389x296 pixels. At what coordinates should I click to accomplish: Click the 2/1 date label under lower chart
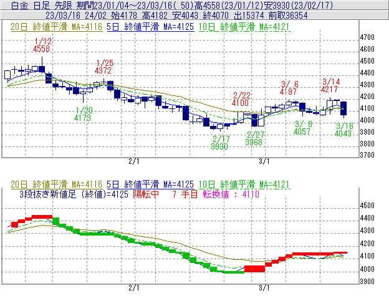tap(133, 288)
